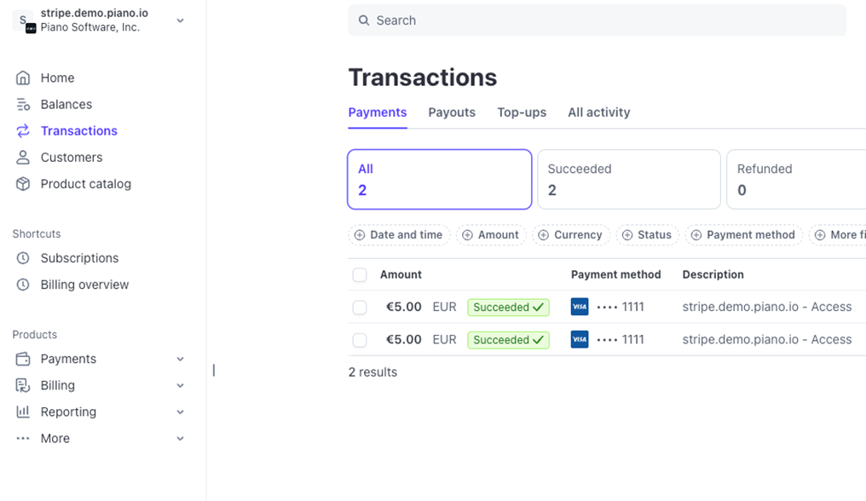Image resolution: width=866 pixels, height=501 pixels.
Task: Click the clock icon beside Billing overview
Action: click(x=23, y=285)
